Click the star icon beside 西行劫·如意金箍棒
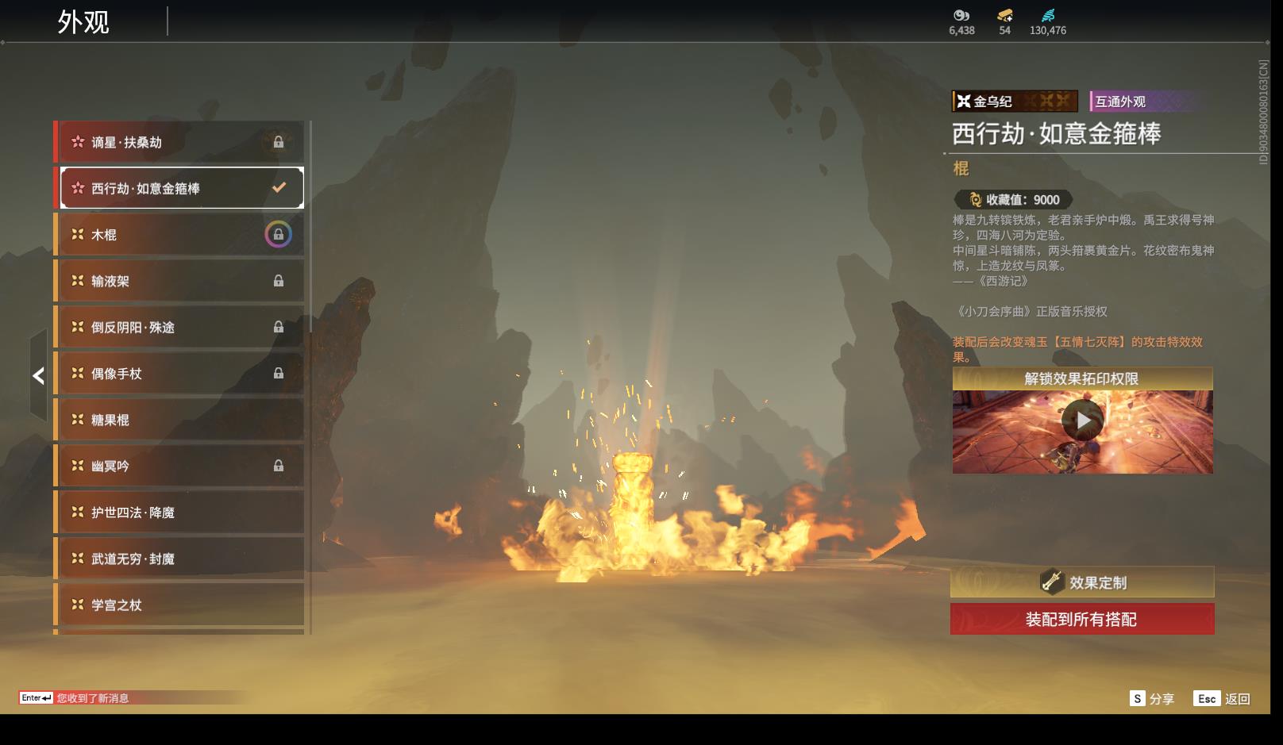1283x745 pixels. click(78, 188)
